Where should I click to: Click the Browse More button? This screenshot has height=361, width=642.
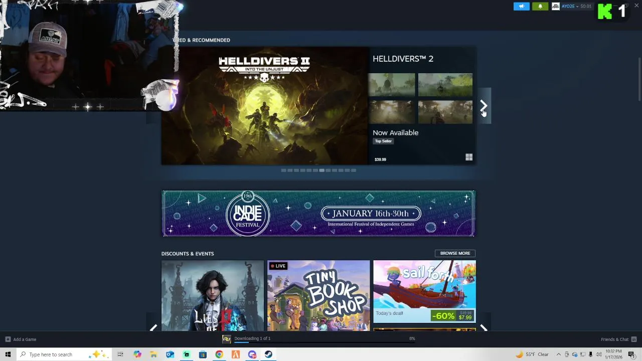455,253
